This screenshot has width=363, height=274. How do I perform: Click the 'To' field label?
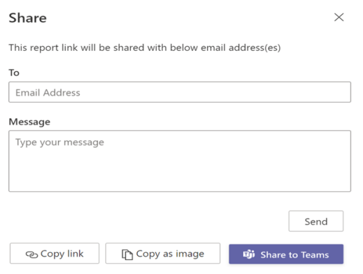14,73
